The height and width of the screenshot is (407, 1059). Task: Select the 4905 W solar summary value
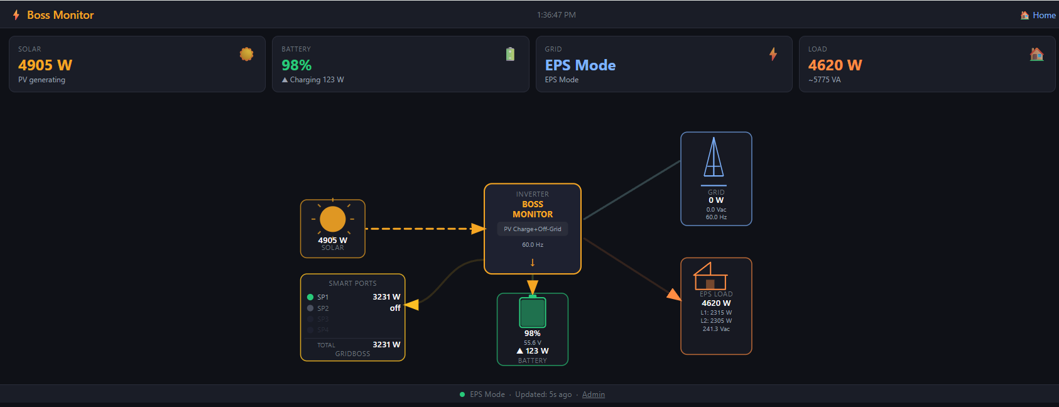pyautogui.click(x=45, y=65)
